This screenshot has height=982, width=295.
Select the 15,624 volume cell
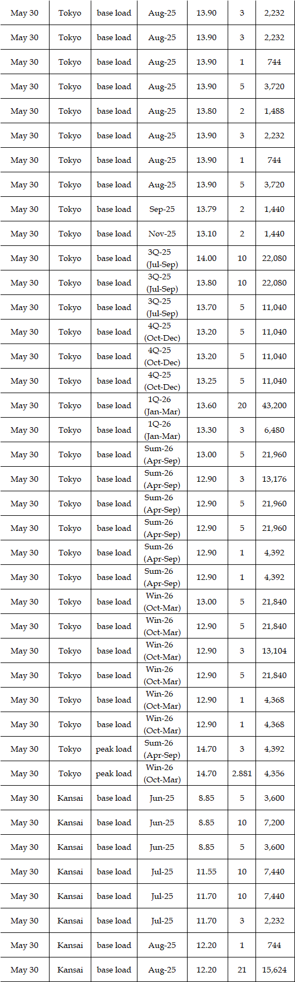click(274, 970)
